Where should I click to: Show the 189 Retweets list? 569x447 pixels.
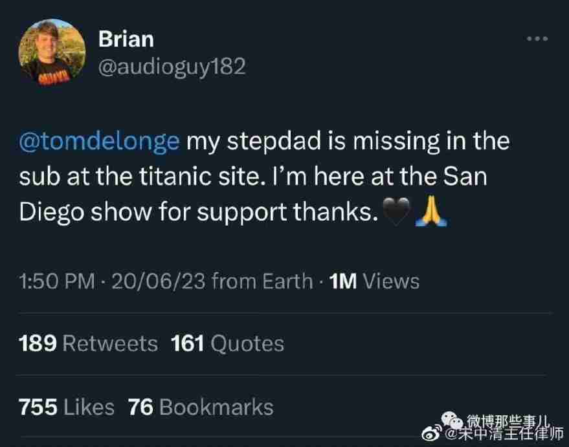click(88, 343)
